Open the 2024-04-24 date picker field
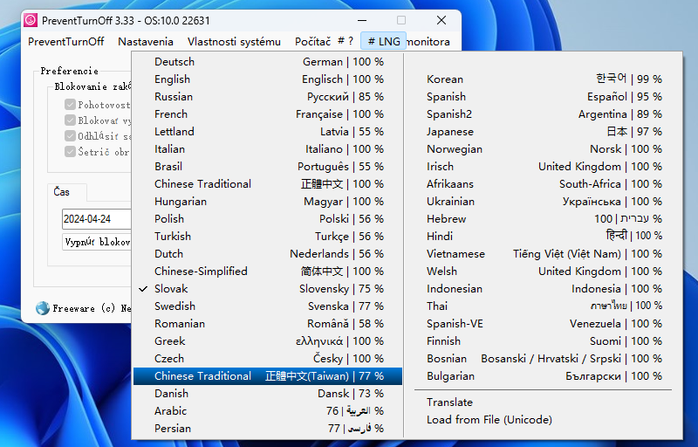Image resolution: width=698 pixels, height=447 pixels. coord(96,218)
